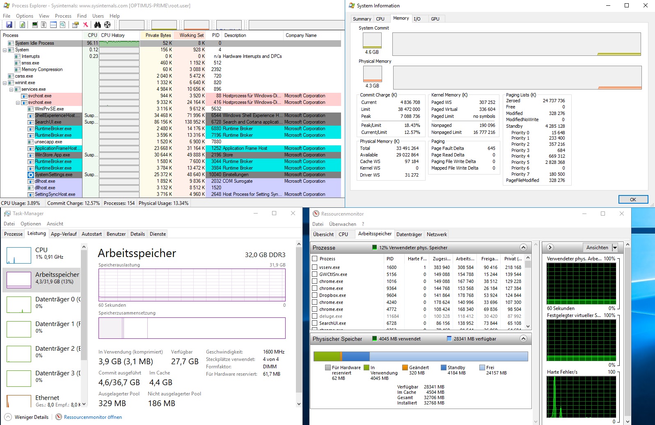Switch to the I/O tab in System Information

(417, 19)
